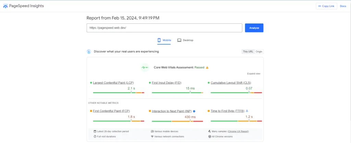Viewport: 351px width, 143px height.
Task: Click the FCP distribution bar
Action: (x=119, y=121)
